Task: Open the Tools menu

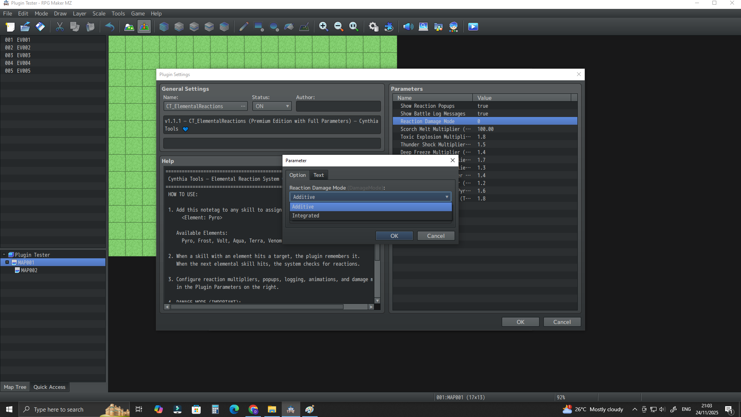Action: click(x=118, y=14)
